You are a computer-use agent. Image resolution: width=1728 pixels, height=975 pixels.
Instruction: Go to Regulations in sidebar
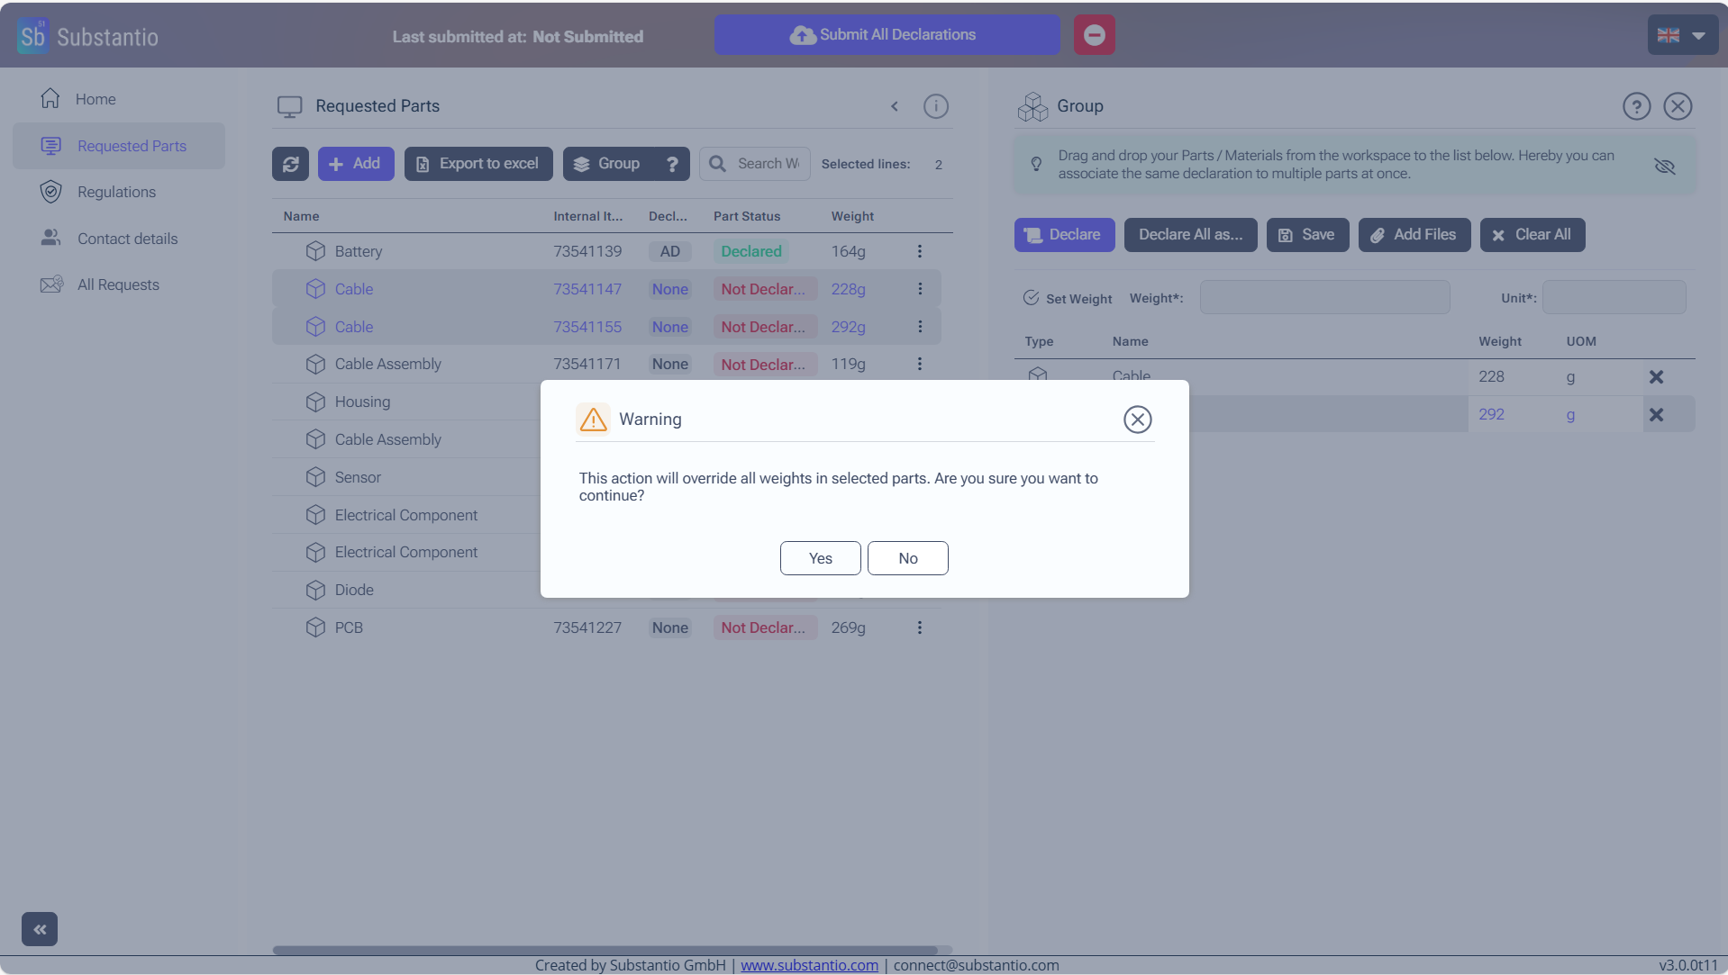(116, 192)
